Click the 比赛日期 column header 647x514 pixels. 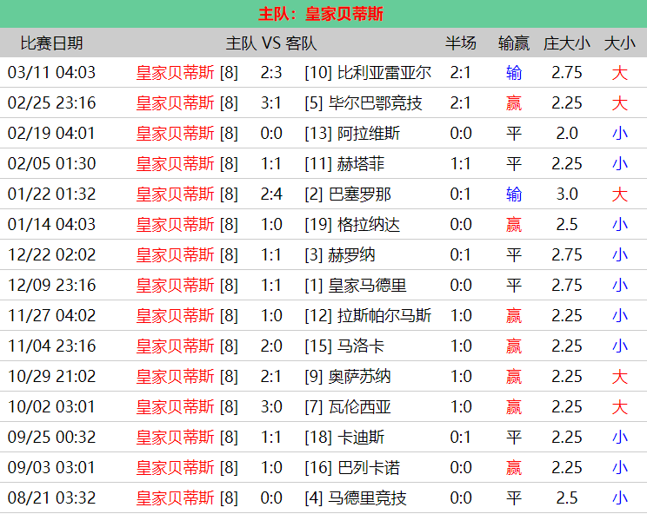pyautogui.click(x=51, y=43)
